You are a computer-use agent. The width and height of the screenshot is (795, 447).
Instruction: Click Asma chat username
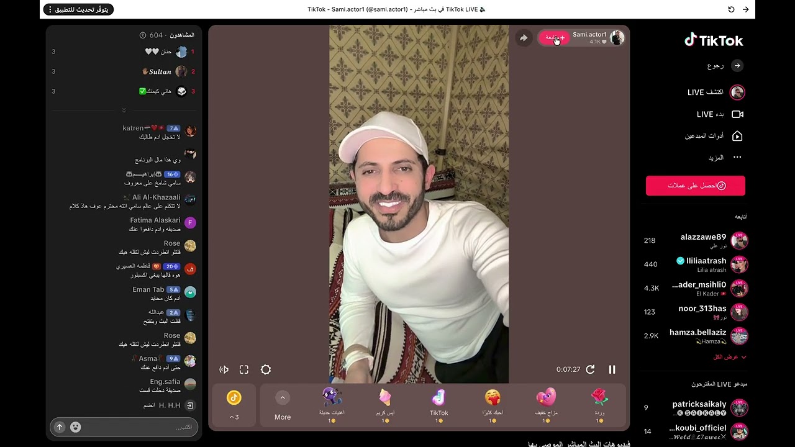point(147,358)
